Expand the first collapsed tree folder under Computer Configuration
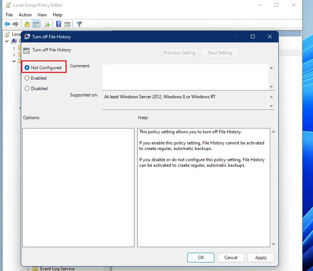This screenshot has height=271, width=313. pyautogui.click(x=14, y=48)
